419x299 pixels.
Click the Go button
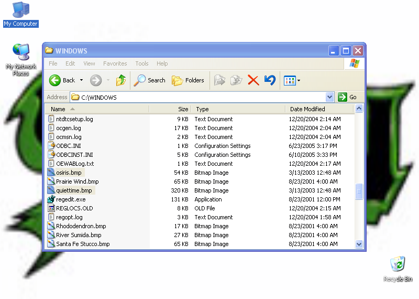pos(347,97)
